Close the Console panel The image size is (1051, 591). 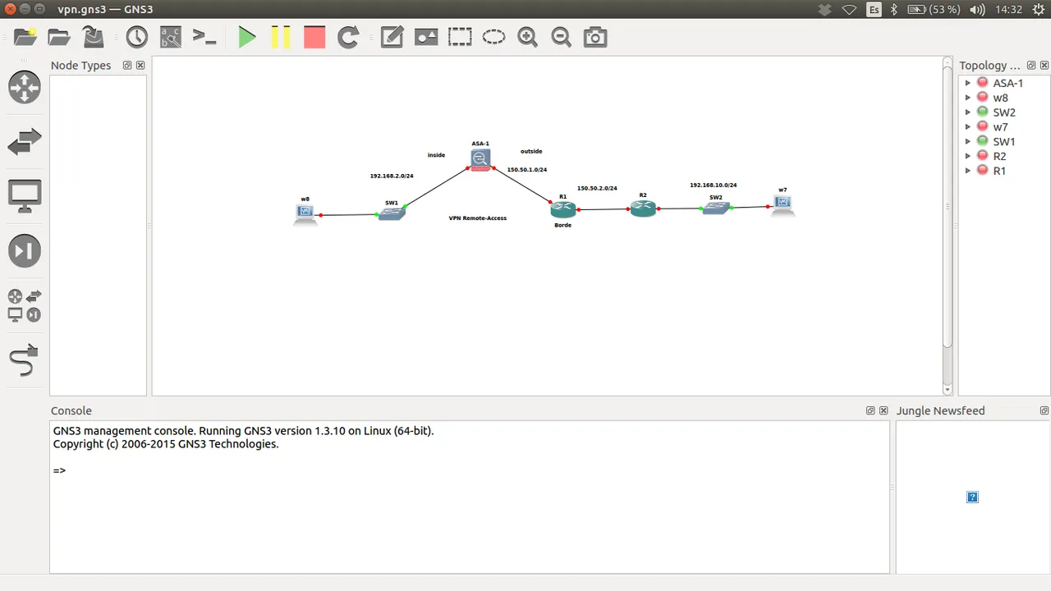[883, 410]
